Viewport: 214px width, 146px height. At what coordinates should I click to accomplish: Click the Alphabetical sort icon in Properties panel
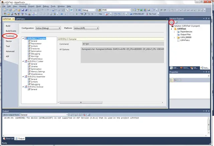point(175,80)
